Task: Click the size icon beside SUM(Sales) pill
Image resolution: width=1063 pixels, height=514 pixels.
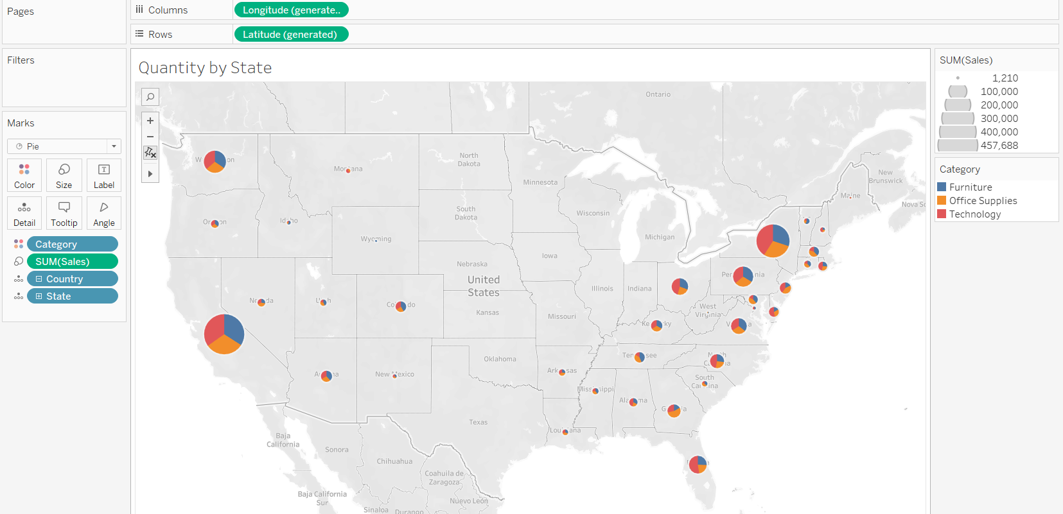Action: [19, 261]
